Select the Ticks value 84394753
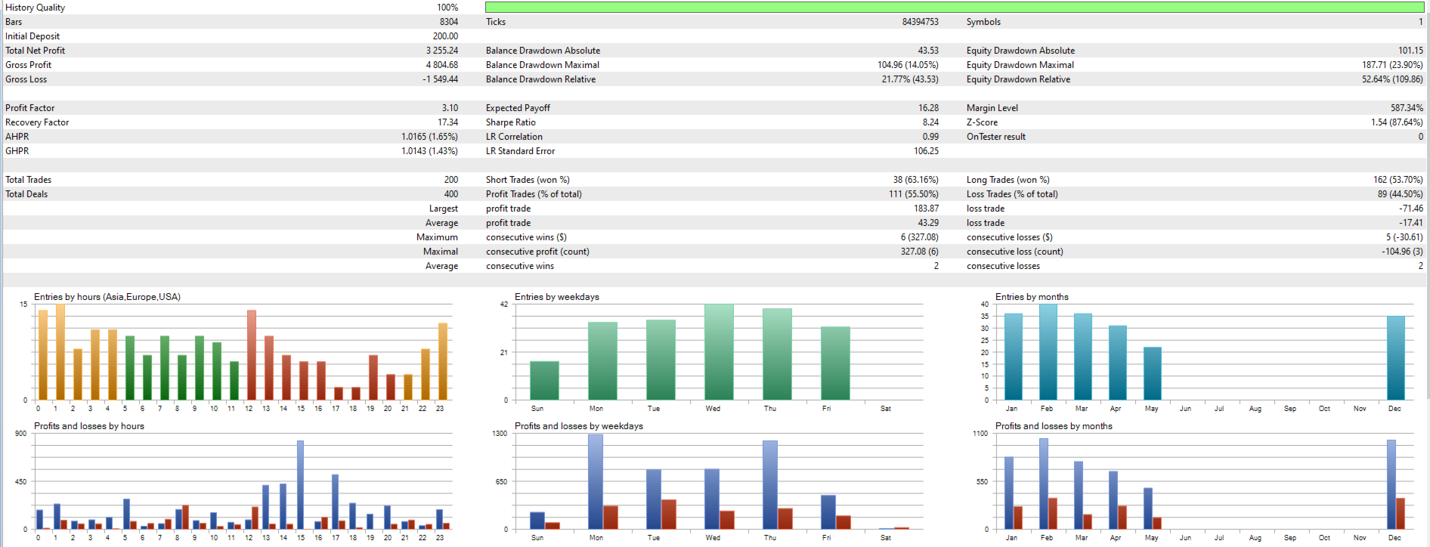Viewport: 1430px width, 547px height. (921, 22)
